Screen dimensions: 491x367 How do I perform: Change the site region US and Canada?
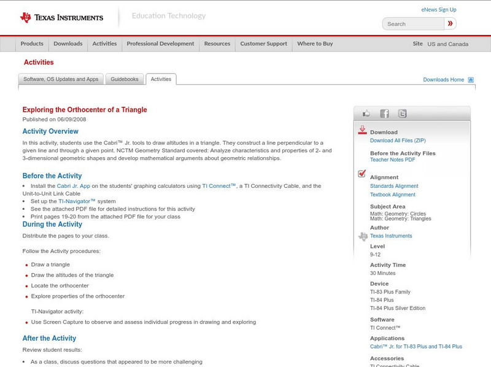448,44
